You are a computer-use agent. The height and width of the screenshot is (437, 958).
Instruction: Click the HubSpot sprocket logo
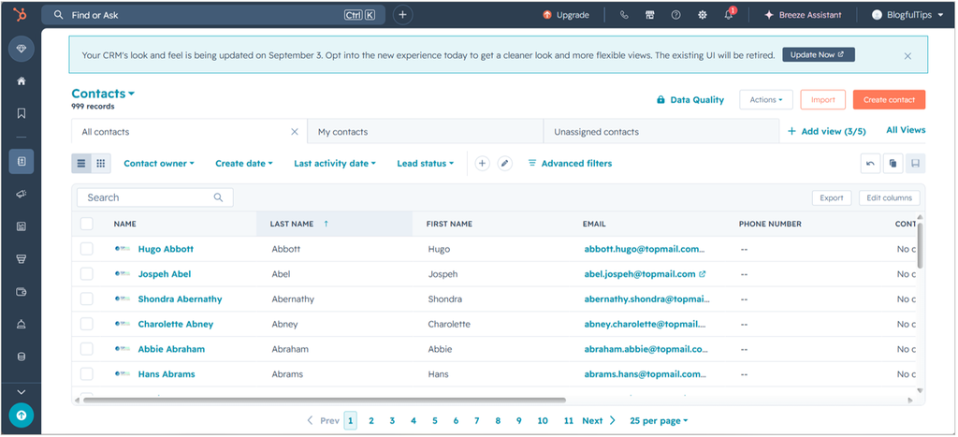[22, 15]
